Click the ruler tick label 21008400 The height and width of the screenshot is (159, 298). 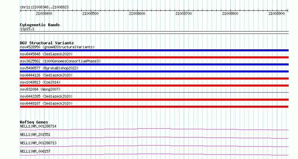coord(44,13)
